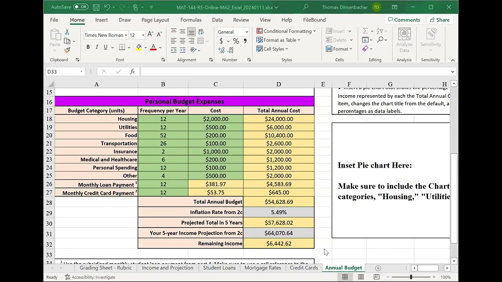Switch to the Insert ribbon tab
Screen dimensions: 502x282
point(101,20)
